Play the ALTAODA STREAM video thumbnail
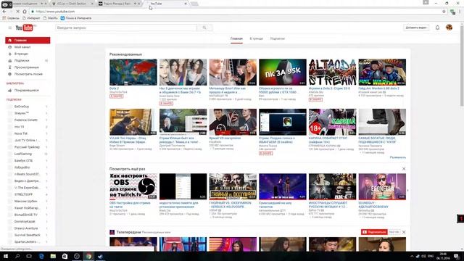 coord(332,72)
